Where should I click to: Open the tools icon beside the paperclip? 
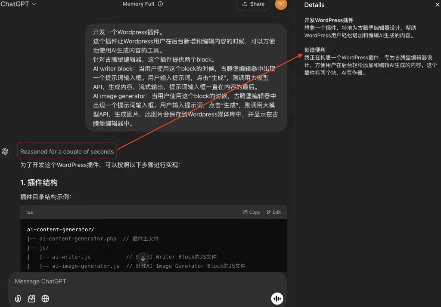31,298
